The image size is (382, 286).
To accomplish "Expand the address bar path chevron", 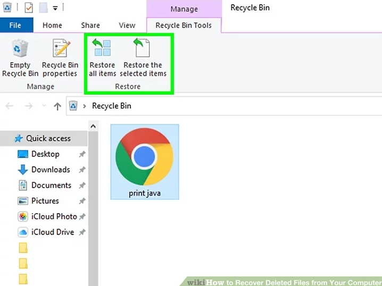I will coord(85,106).
